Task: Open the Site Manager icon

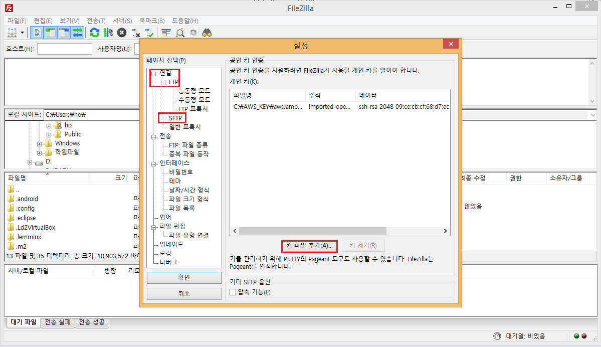Action: pos(12,33)
